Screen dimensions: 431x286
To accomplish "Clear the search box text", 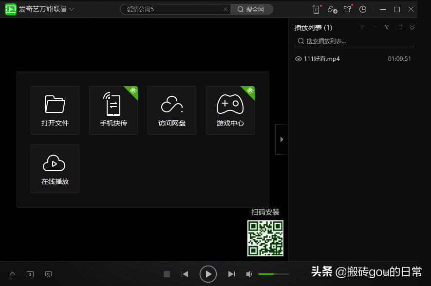I will click(x=225, y=9).
